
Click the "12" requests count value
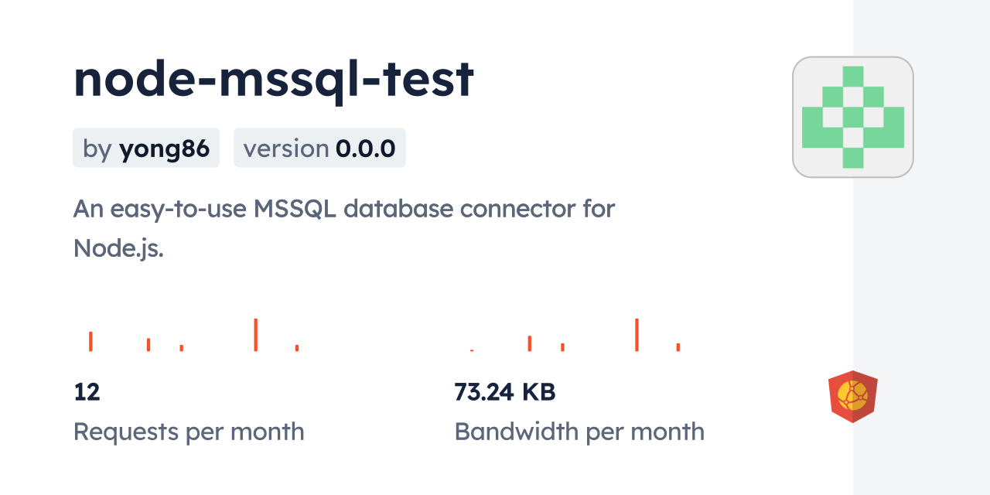(87, 392)
